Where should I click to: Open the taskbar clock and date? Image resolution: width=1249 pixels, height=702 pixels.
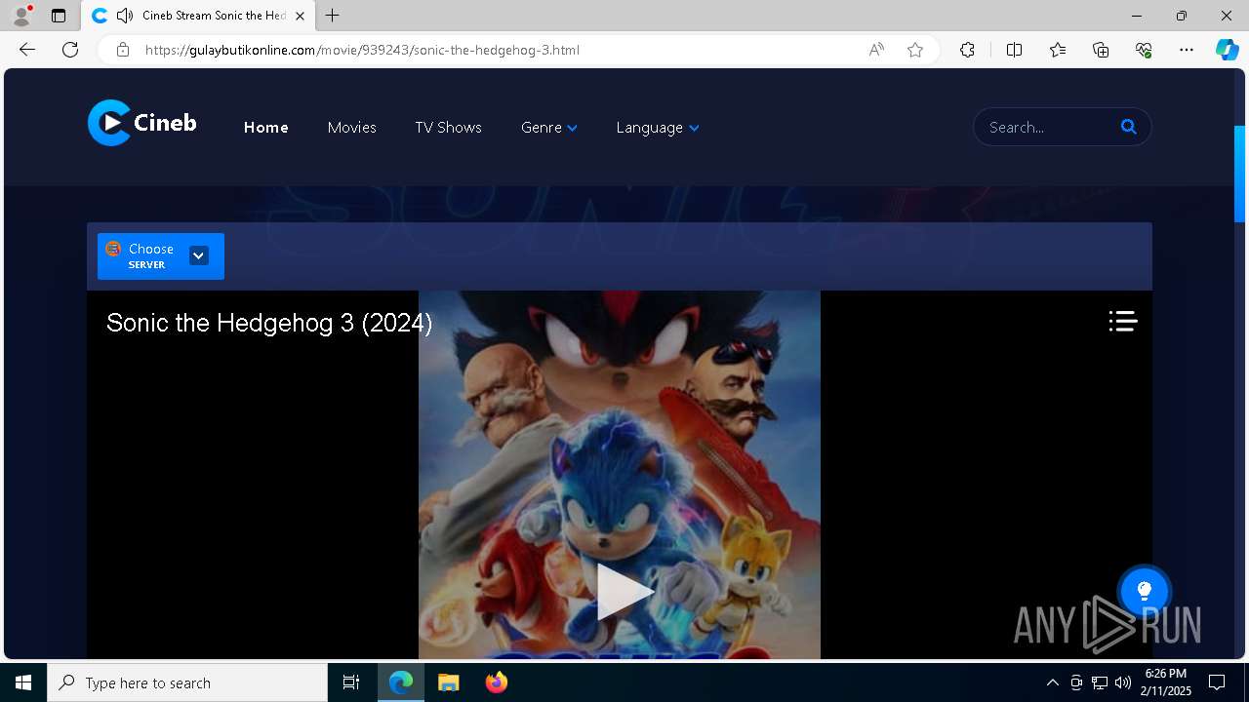tap(1167, 682)
